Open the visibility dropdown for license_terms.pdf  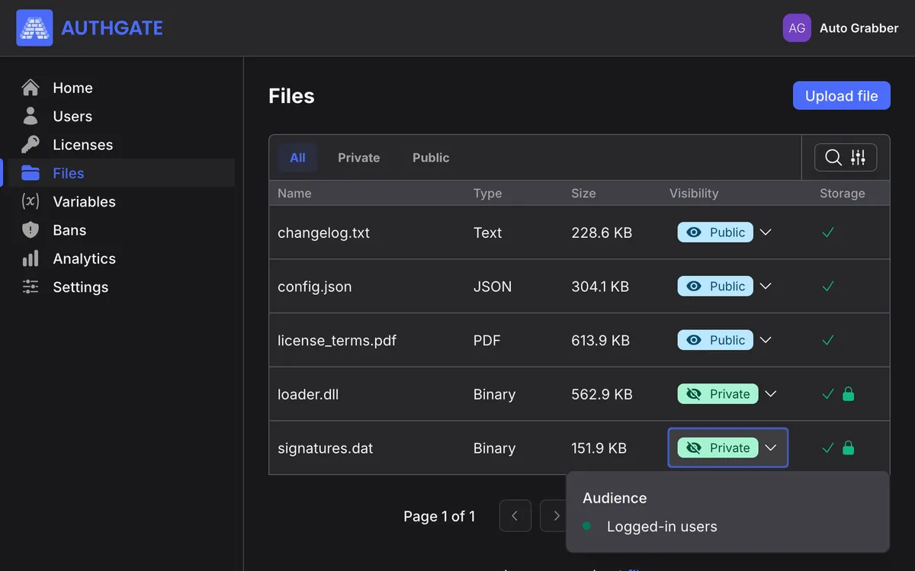(765, 340)
